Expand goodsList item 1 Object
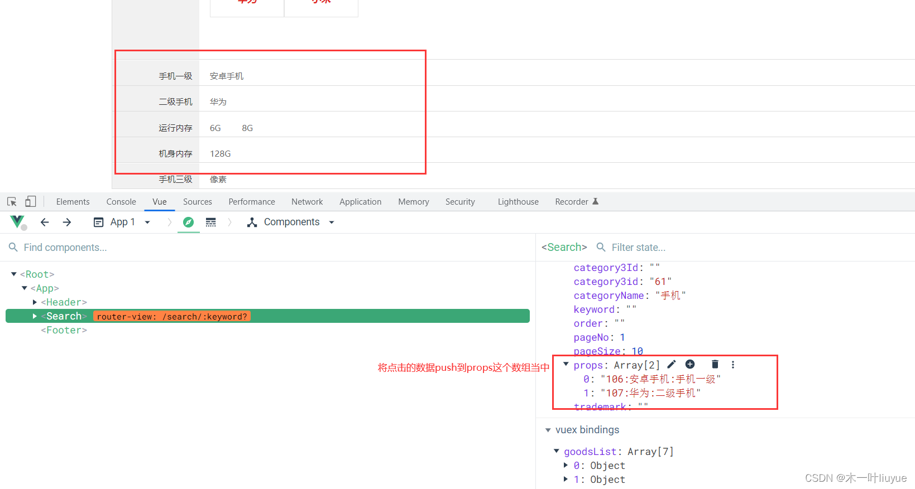This screenshot has height=489, width=915. point(566,479)
